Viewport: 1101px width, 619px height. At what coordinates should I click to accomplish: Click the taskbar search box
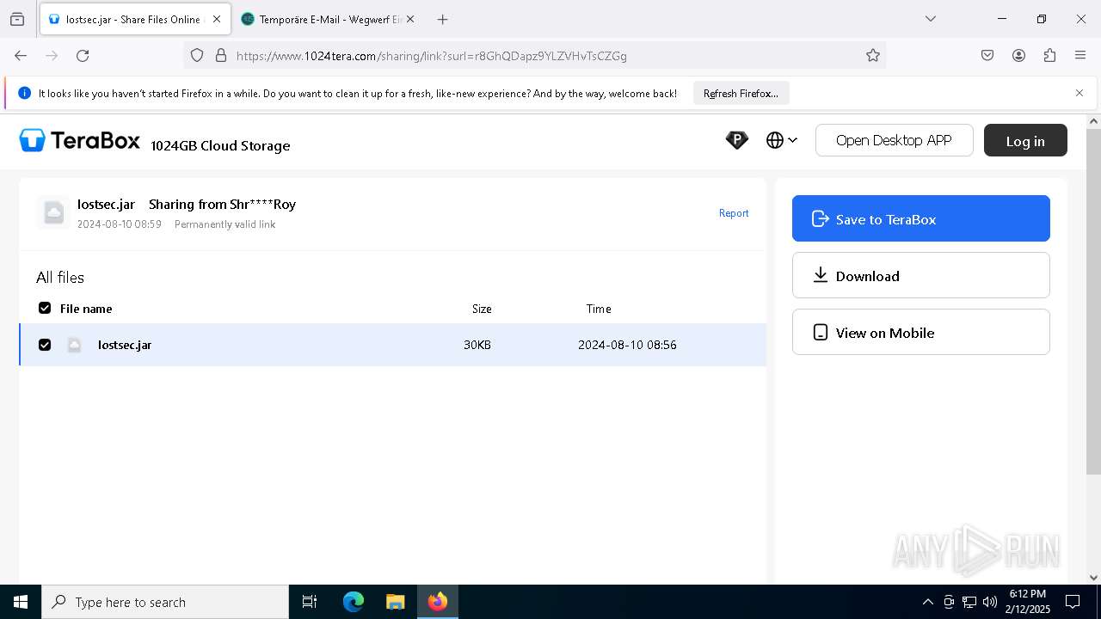point(165,602)
